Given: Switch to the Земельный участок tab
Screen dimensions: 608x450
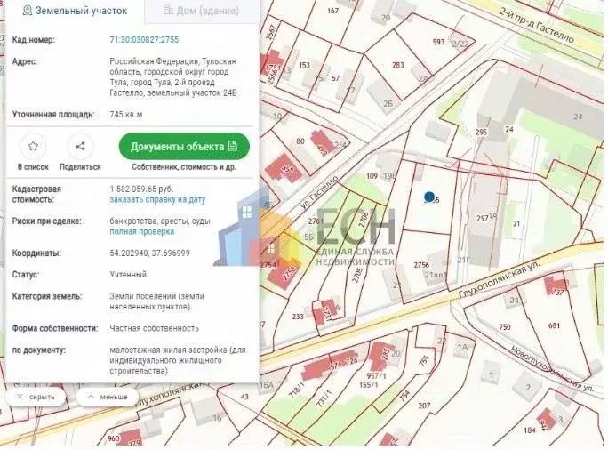Looking at the screenshot, I should pos(75,11).
